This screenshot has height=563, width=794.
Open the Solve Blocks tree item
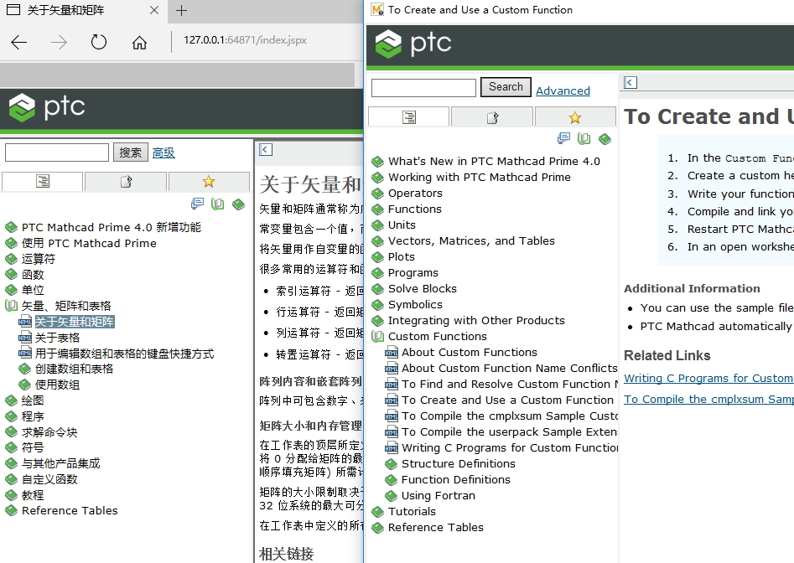point(423,289)
